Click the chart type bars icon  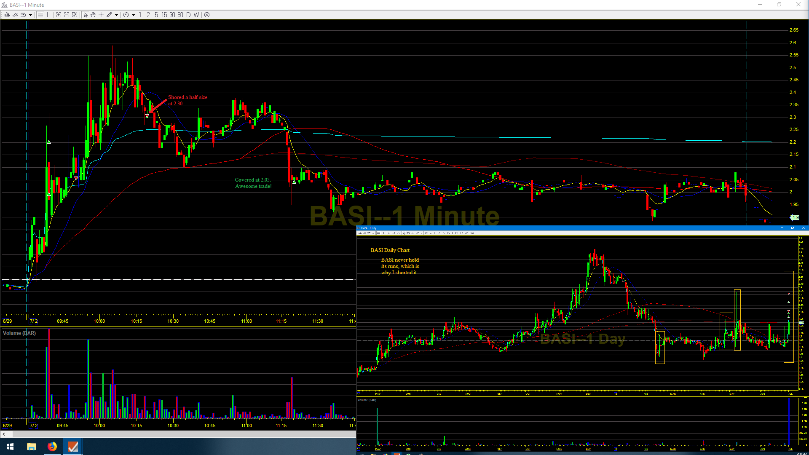pyautogui.click(x=7, y=15)
